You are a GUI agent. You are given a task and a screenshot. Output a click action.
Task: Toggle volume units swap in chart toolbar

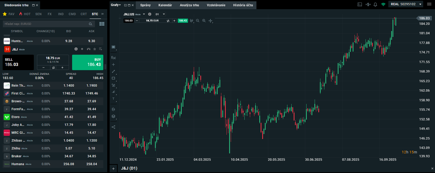(x=168, y=21)
